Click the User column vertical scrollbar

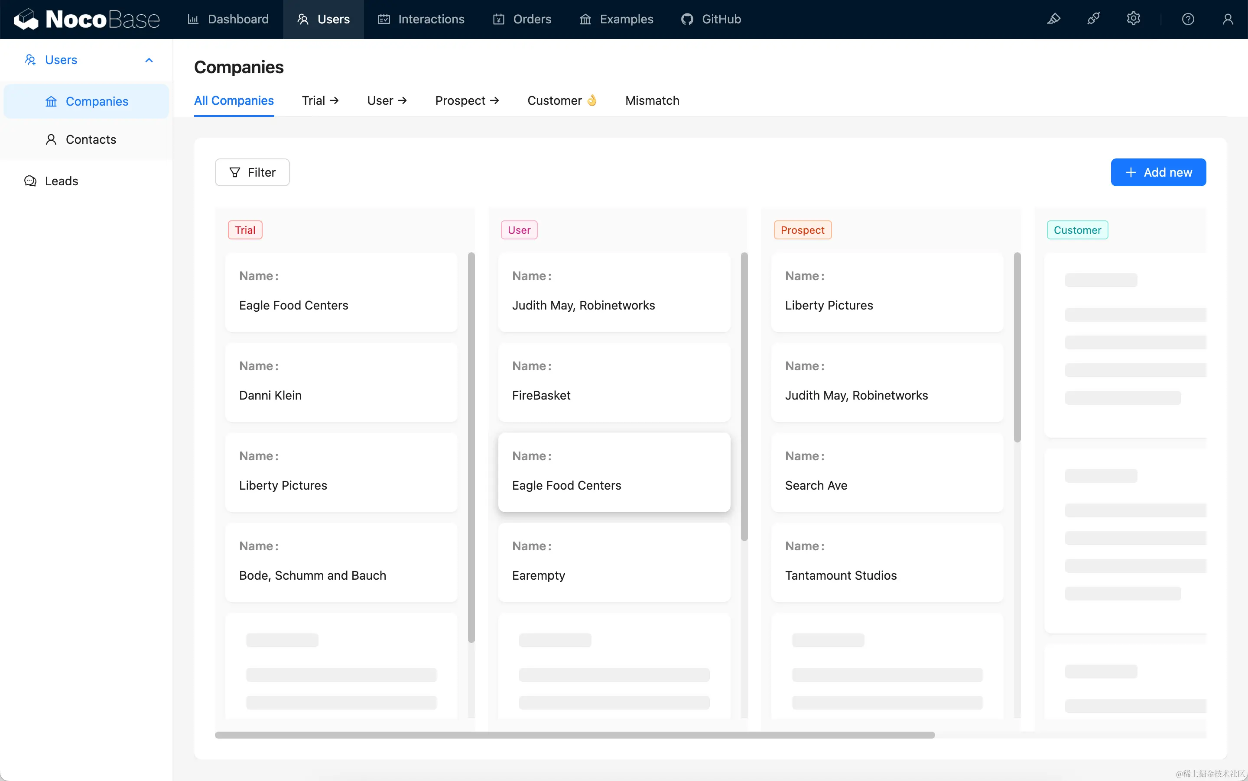pos(744,396)
